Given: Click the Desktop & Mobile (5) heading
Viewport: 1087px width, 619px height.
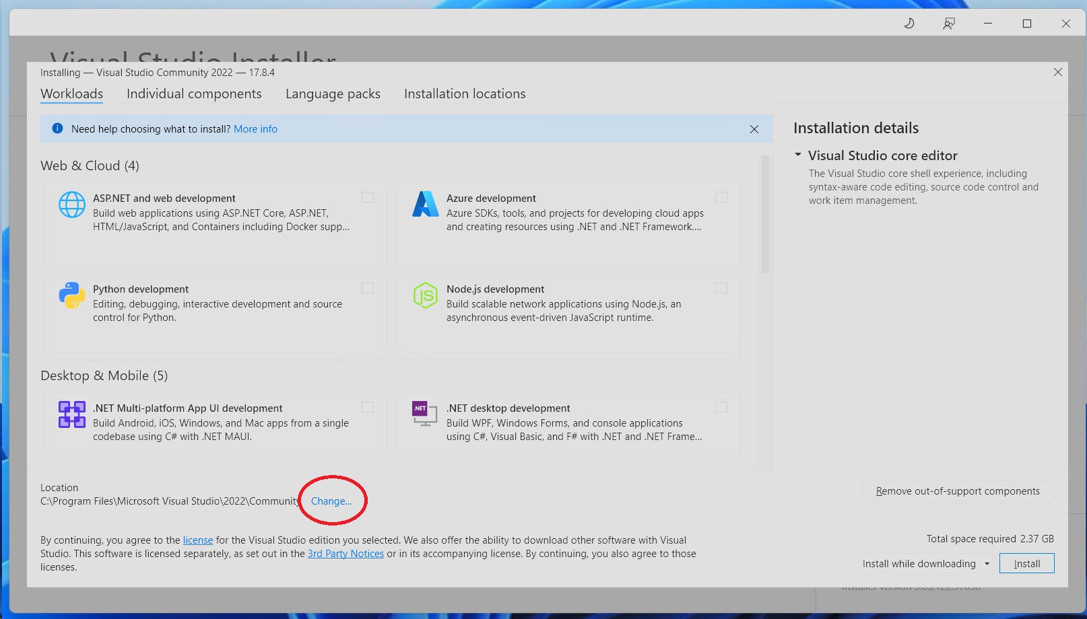Looking at the screenshot, I should [x=104, y=375].
